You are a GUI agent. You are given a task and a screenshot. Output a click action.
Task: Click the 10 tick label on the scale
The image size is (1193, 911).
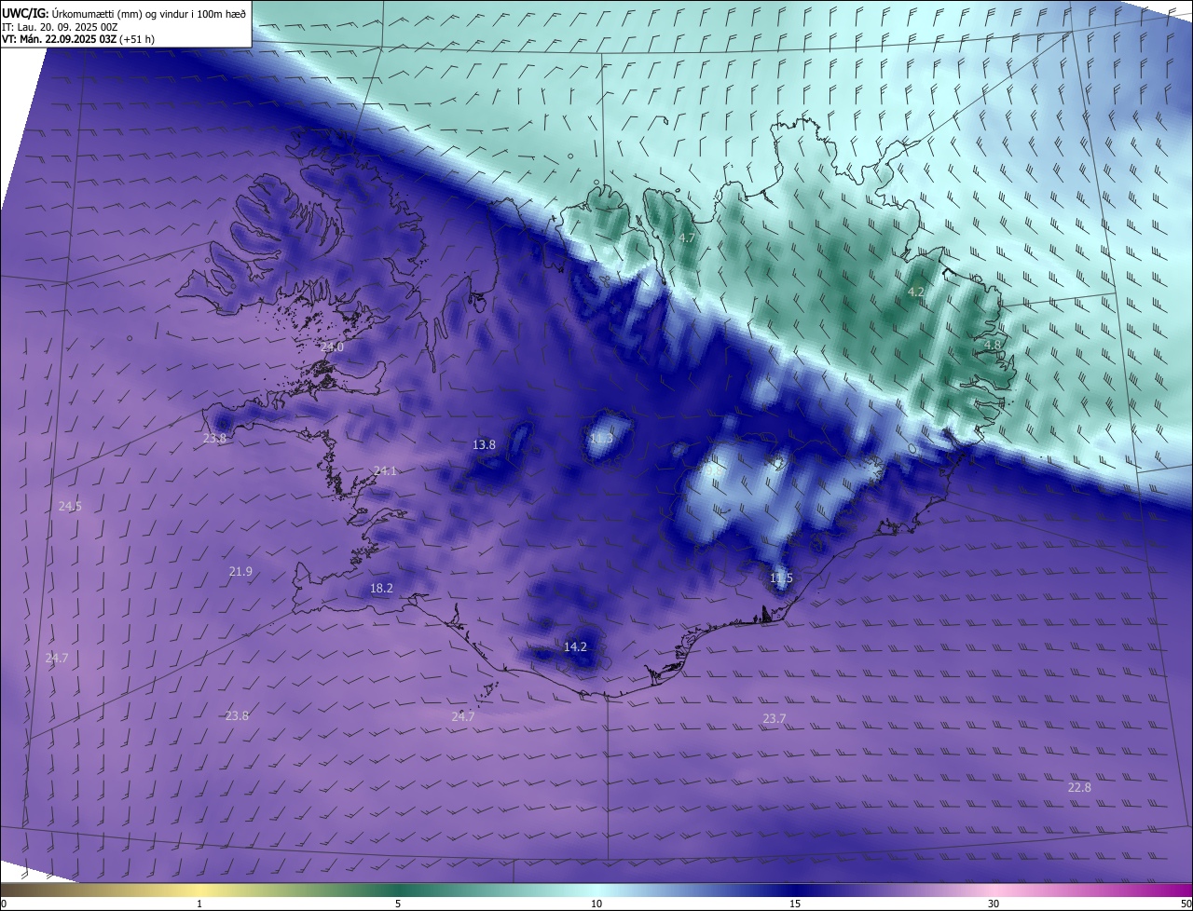pos(596,904)
